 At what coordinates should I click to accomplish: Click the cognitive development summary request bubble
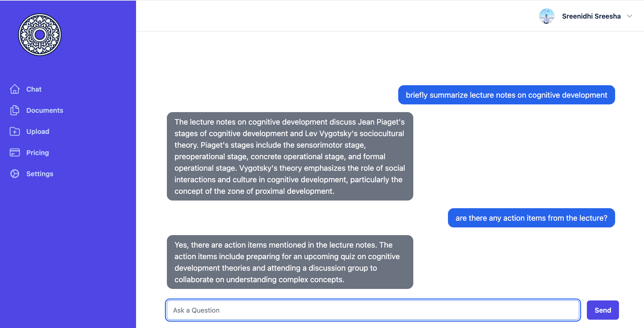click(x=506, y=95)
